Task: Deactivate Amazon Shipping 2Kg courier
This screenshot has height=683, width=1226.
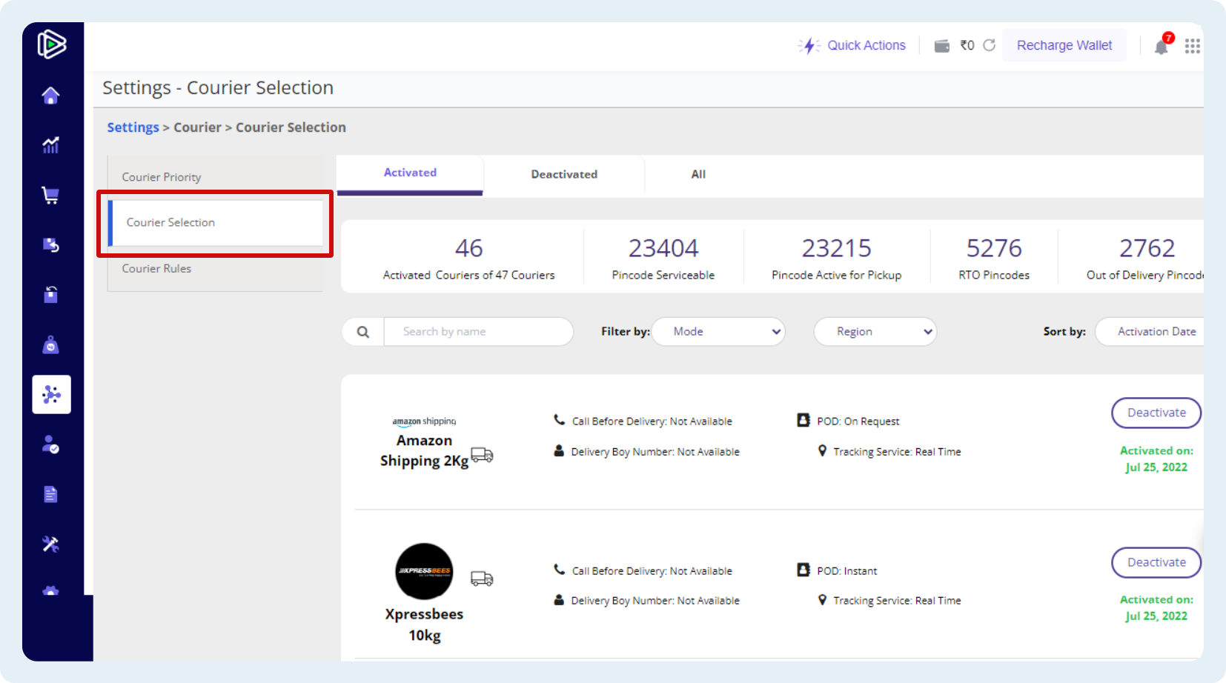Action: click(1156, 413)
